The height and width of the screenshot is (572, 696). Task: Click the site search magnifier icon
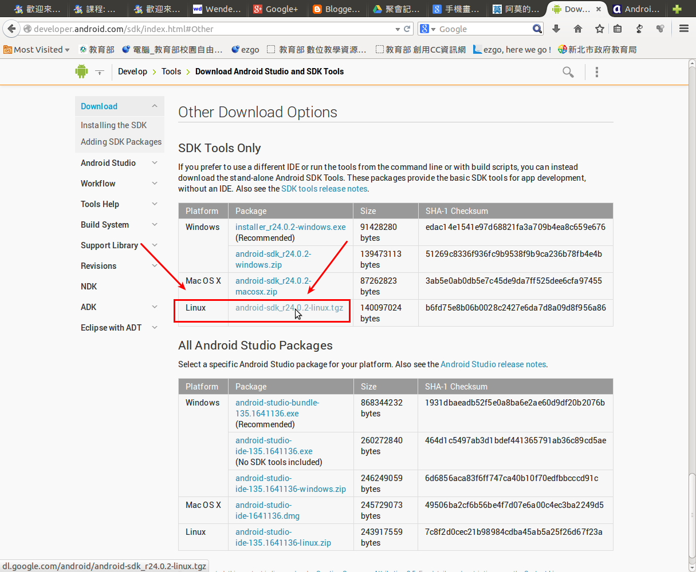click(x=568, y=71)
